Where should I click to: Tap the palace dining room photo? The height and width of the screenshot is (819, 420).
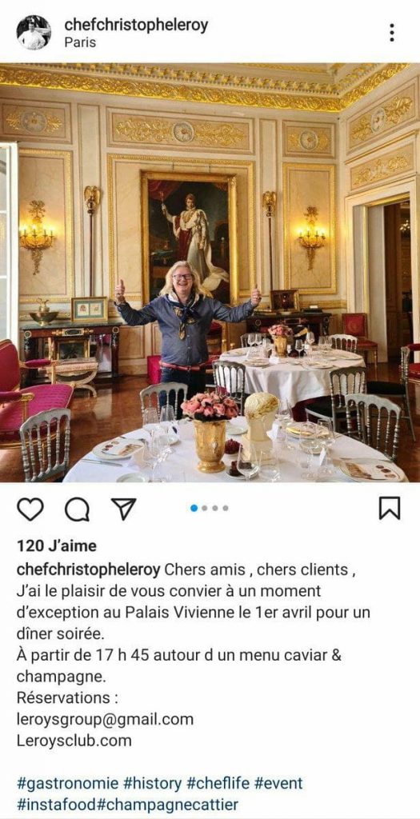210,273
